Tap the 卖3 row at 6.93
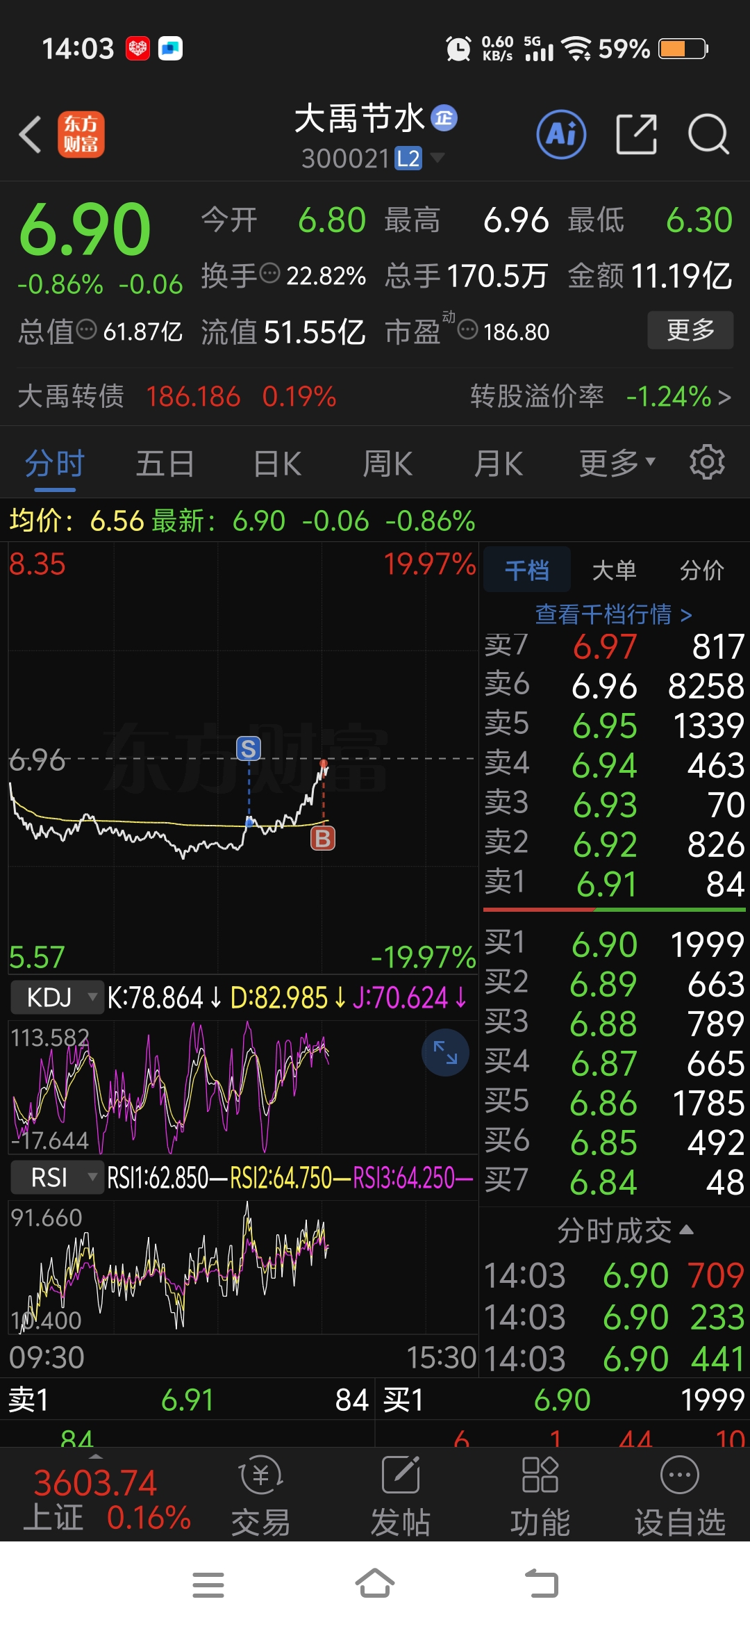This screenshot has height=1629, width=750. tap(615, 805)
